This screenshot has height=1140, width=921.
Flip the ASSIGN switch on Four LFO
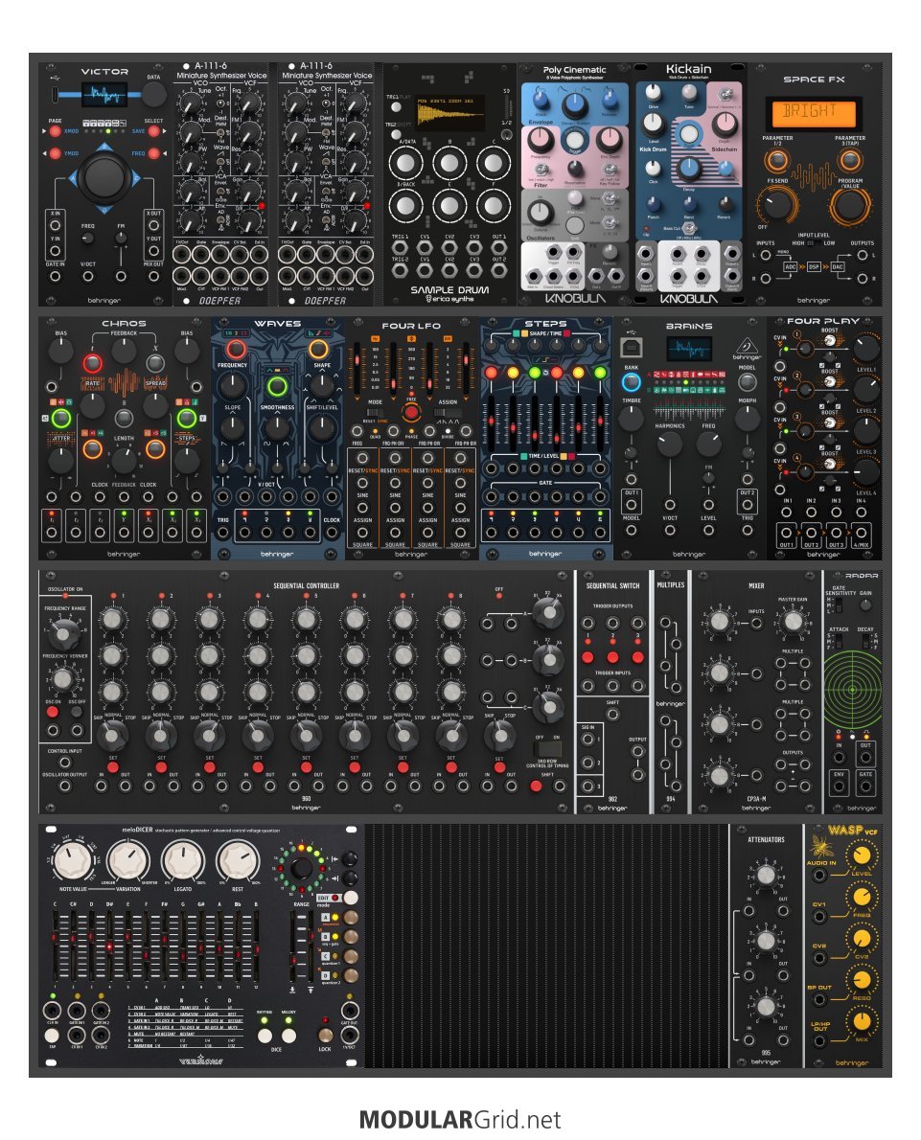448,413
